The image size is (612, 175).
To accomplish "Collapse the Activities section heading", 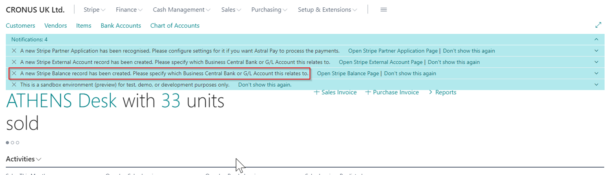I will coord(24,159).
